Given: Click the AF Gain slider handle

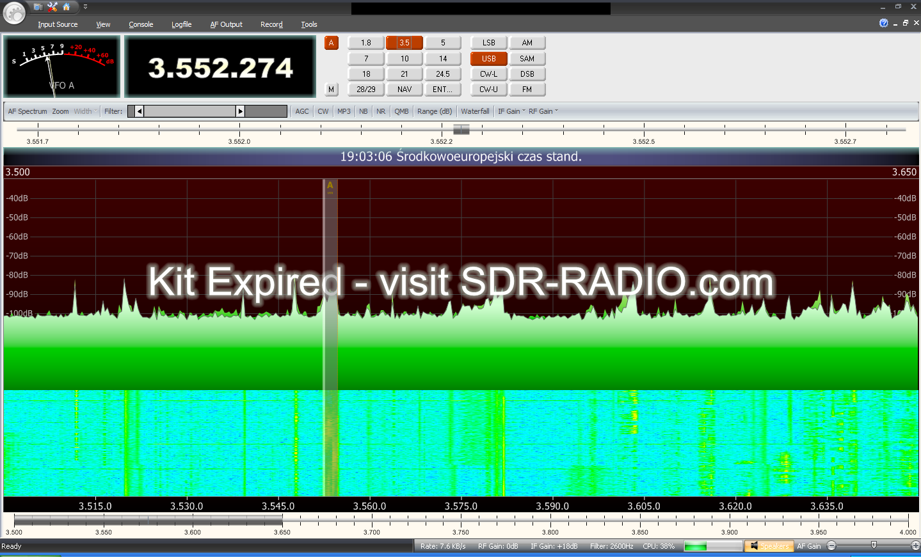Looking at the screenshot, I should (874, 545).
